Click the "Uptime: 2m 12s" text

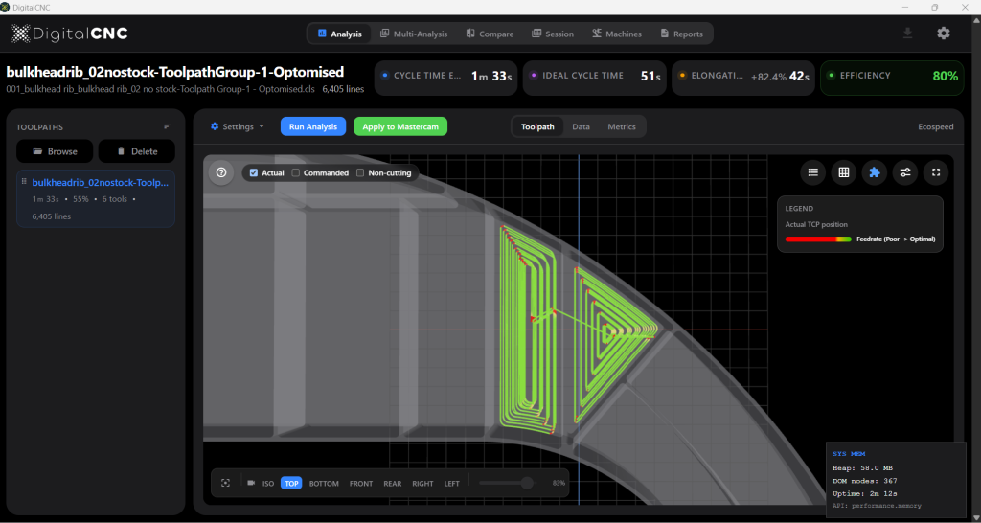[865, 493]
